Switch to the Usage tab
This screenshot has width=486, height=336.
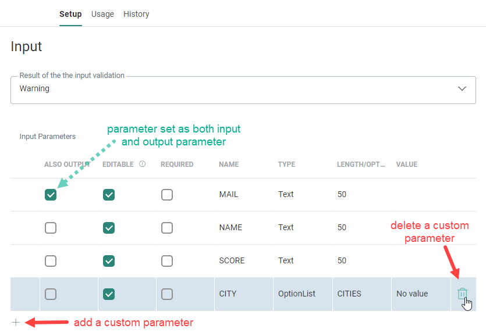tap(102, 14)
